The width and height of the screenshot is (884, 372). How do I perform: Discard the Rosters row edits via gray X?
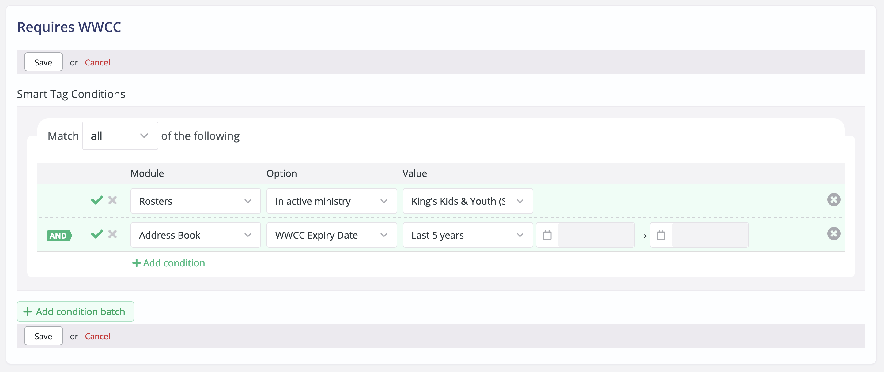[112, 200]
